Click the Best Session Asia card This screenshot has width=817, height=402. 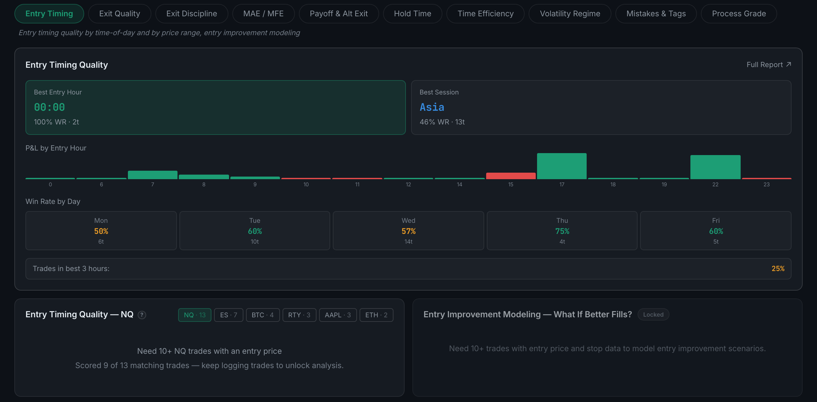tap(601, 108)
